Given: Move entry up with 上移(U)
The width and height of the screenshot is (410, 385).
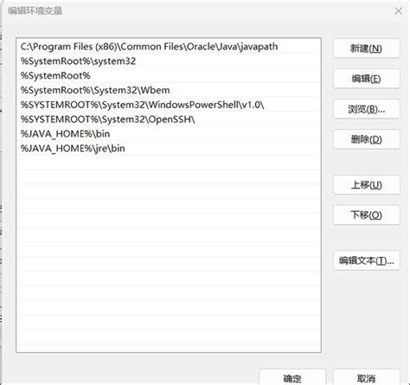Looking at the screenshot, I should [x=366, y=184].
